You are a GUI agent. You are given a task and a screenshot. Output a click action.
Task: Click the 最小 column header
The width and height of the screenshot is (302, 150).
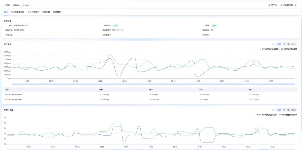pyautogui.click(x=151, y=90)
